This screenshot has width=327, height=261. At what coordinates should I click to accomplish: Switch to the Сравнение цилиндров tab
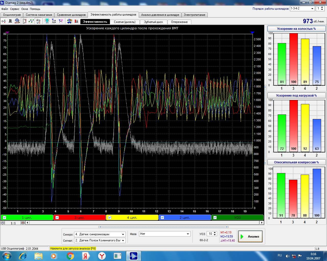pos(71,15)
